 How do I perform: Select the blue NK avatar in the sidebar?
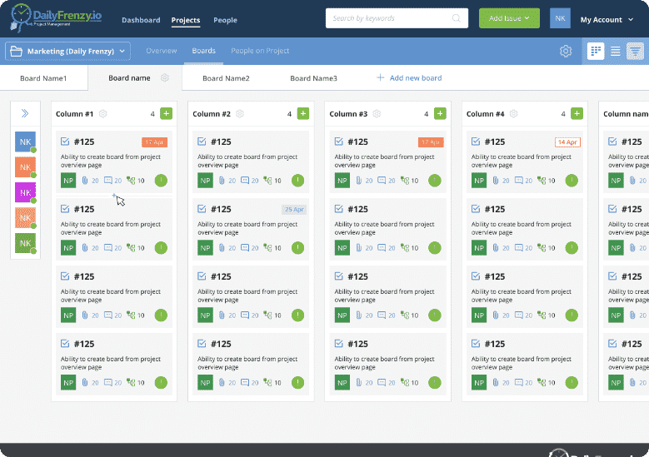click(x=25, y=142)
